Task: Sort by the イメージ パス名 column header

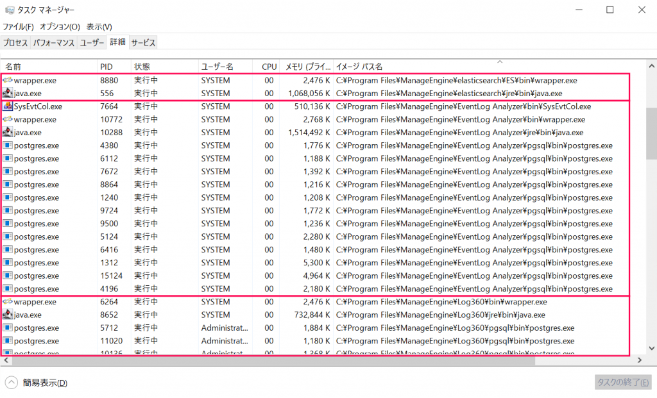Action: pos(489,67)
